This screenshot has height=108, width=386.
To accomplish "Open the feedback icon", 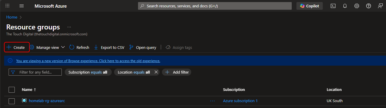I will pyautogui.click(x=380, y=6).
